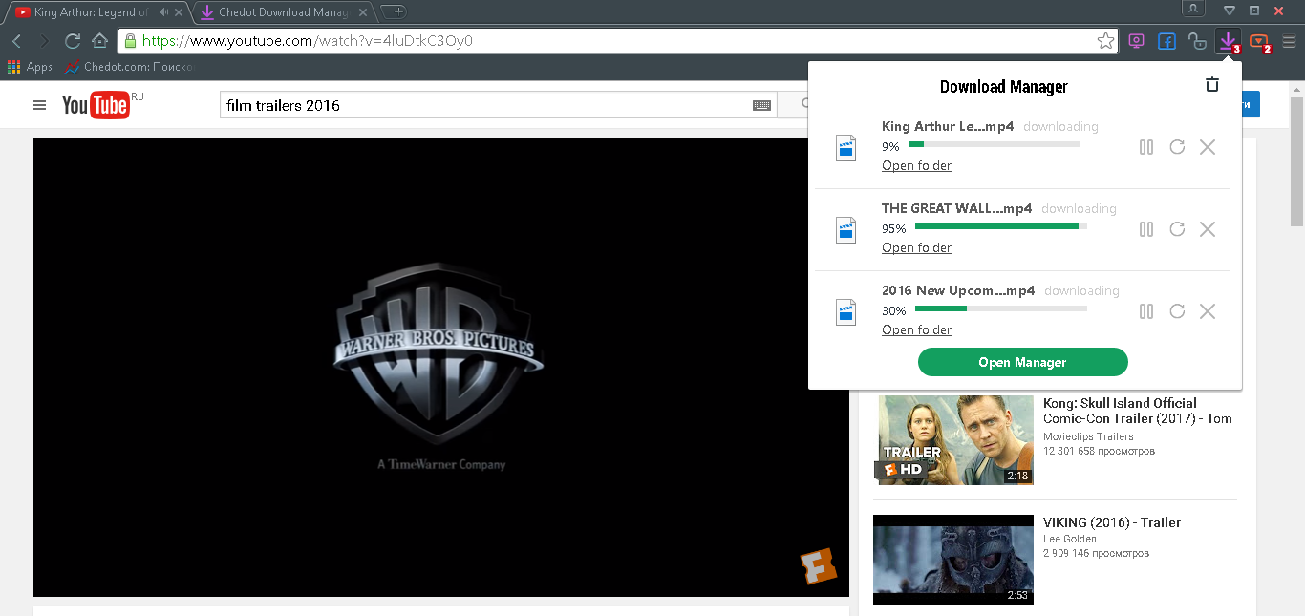
Task: Open VIKING (2016) - Trailer title
Action: [1112, 522]
